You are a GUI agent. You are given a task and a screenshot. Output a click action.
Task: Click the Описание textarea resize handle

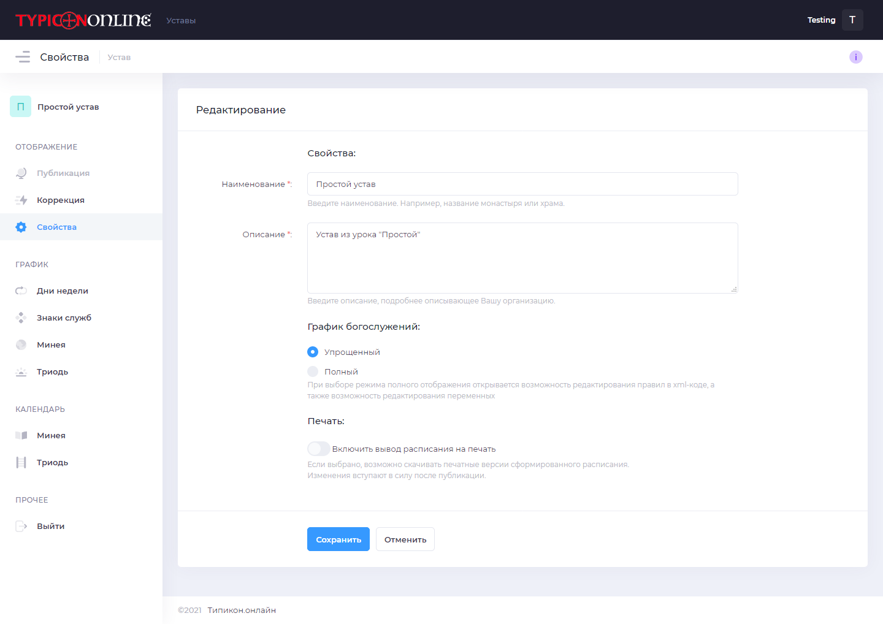coord(734,289)
